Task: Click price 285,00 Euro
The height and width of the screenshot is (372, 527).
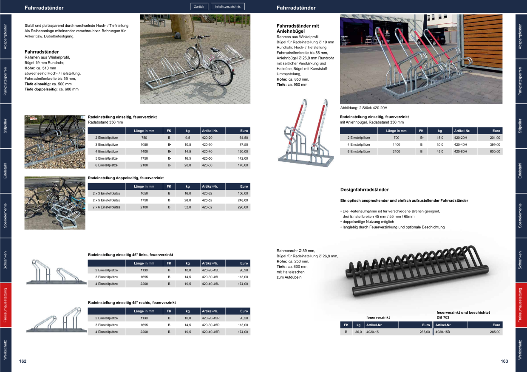Action: pyautogui.click(x=496, y=332)
